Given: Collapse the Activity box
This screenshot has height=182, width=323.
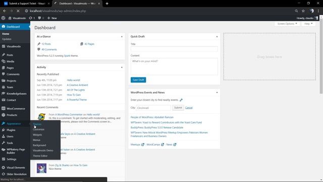Looking at the screenshot, I should click(122, 67).
